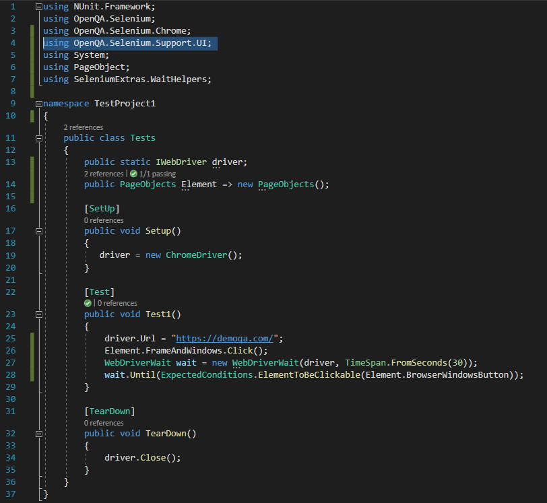Viewport: 547px width, 503px height.
Task: Select line number 25 in the gutter
Action: tap(10, 337)
